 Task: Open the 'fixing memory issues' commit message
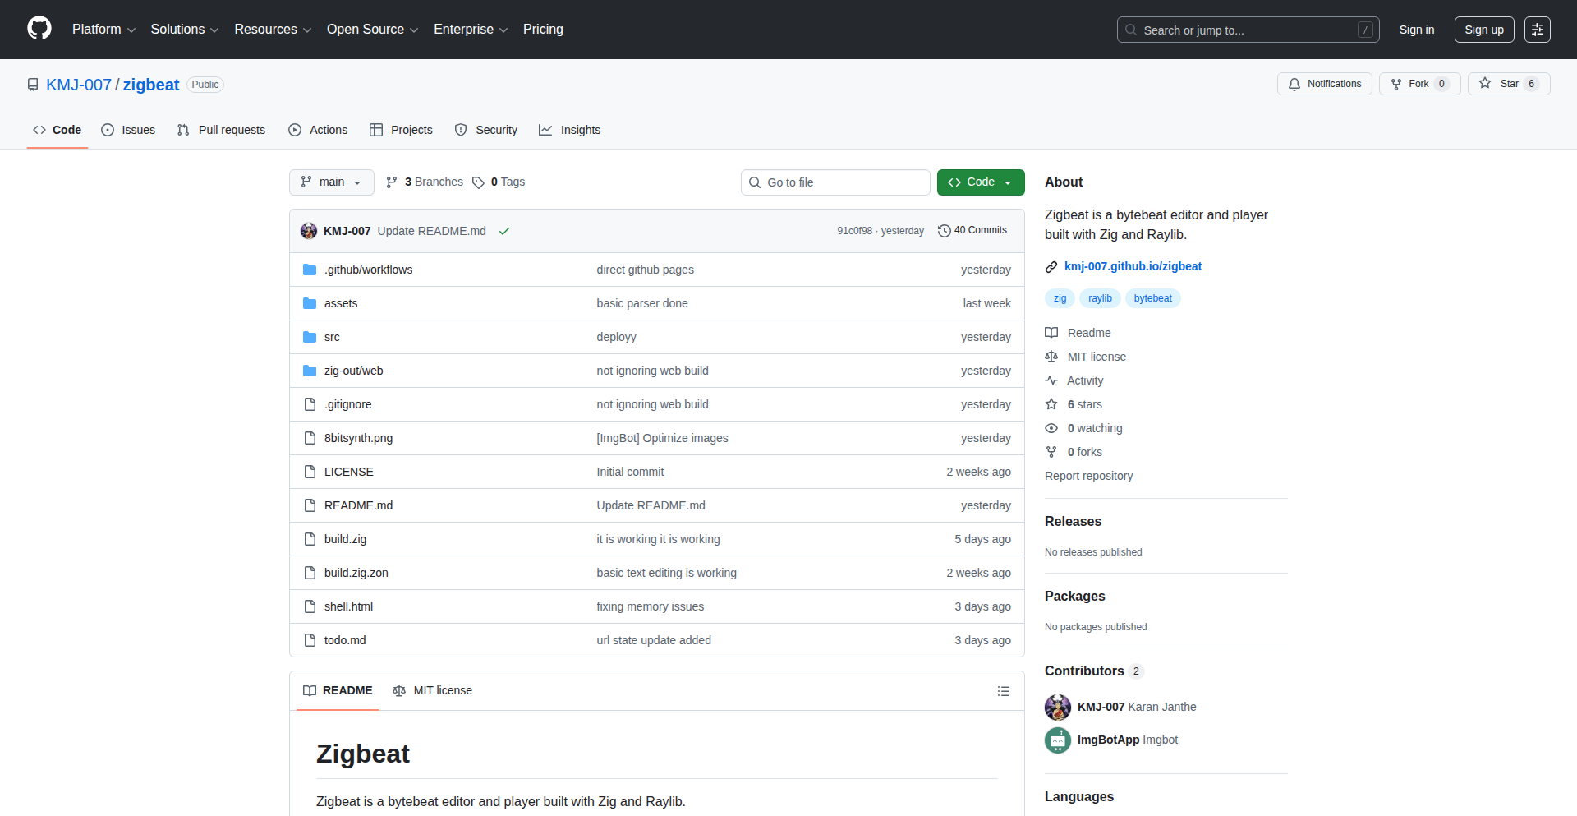[651, 606]
